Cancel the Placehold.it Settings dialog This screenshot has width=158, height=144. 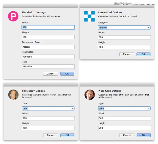pos(50,74)
